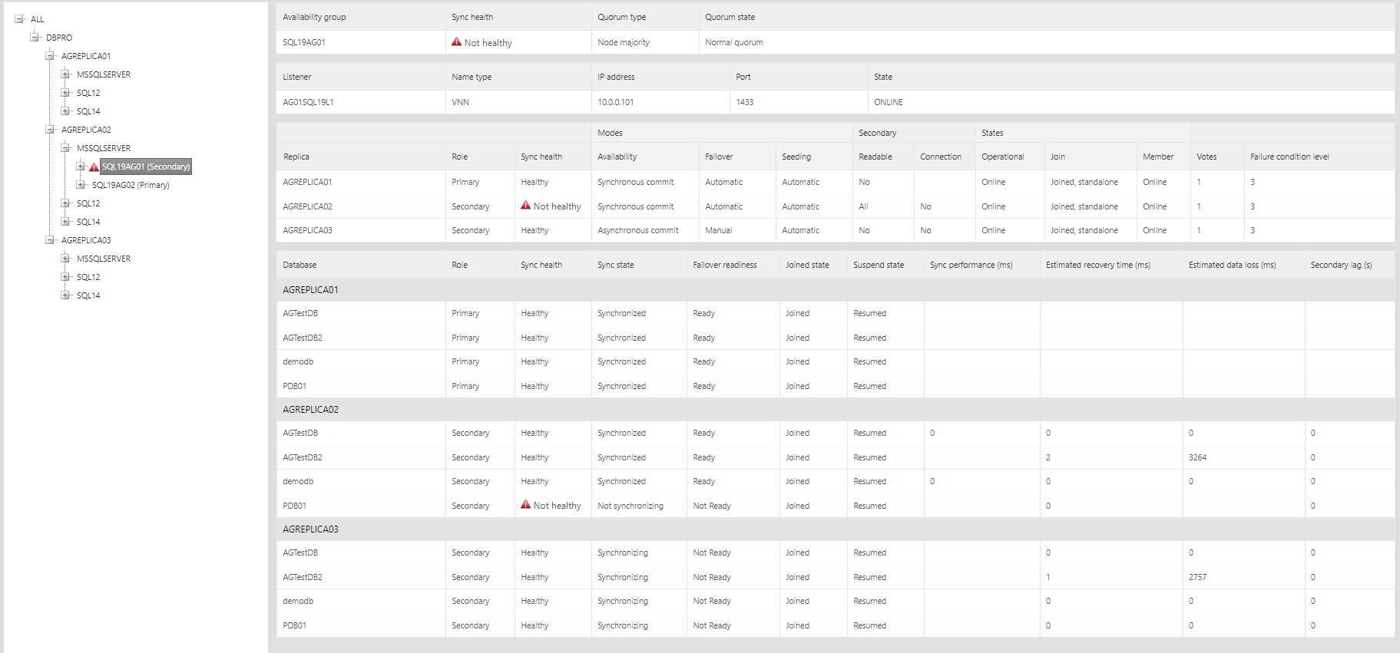The width and height of the screenshot is (1400, 653).
Task: Click the AGREPLICA01 database group header
Action: pos(836,290)
